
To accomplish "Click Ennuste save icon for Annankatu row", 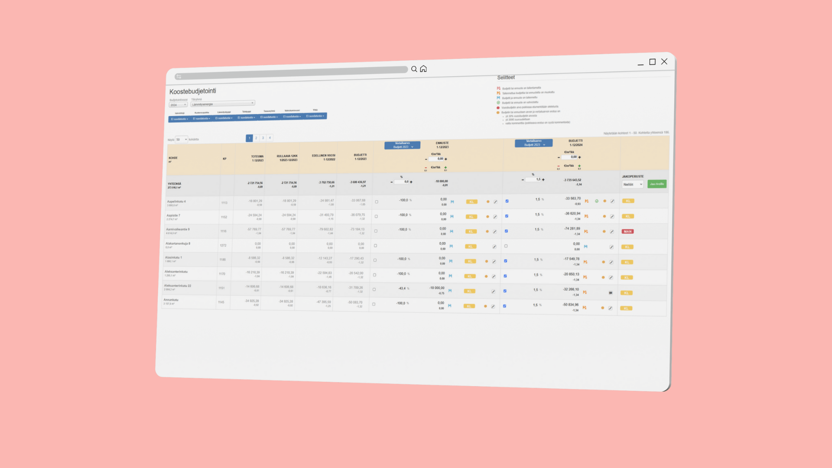I will [x=449, y=305].
